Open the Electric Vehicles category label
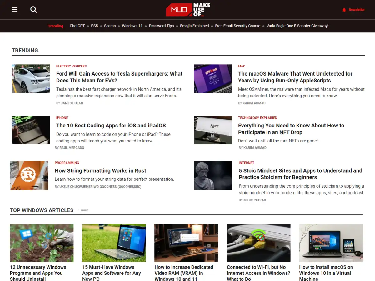The height and width of the screenshot is (281, 375). click(x=72, y=66)
